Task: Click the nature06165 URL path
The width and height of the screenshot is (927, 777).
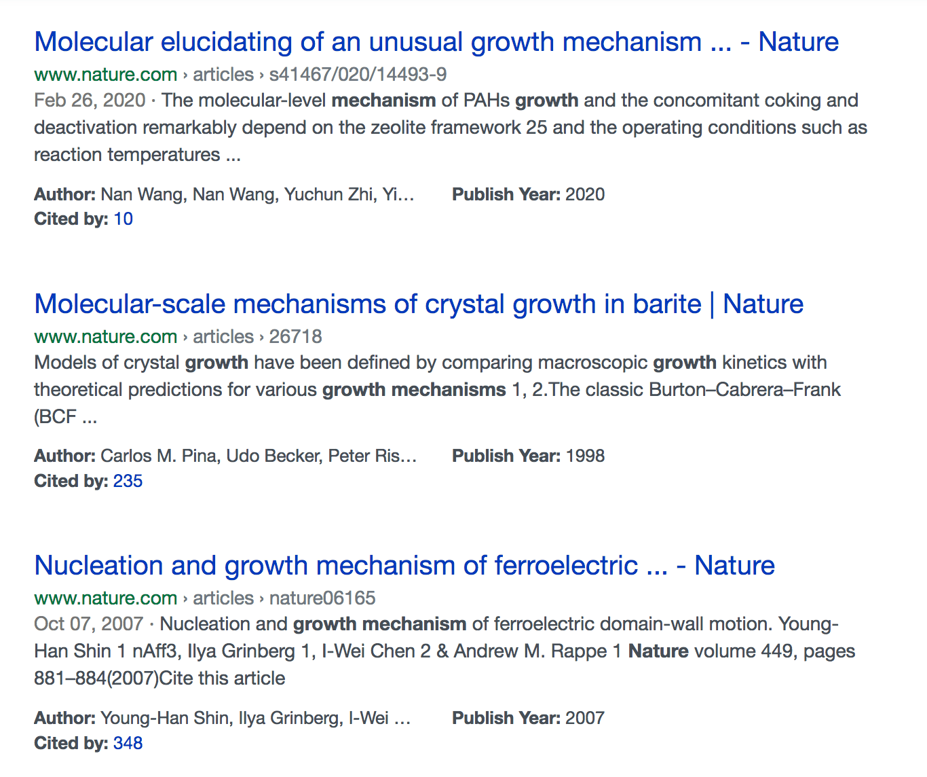Action: tap(322, 598)
